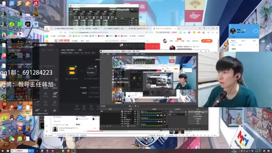Open NetEase Cloud Music desktop icon
This screenshot has height=153, width=272.
pyautogui.click(x=36, y=4)
